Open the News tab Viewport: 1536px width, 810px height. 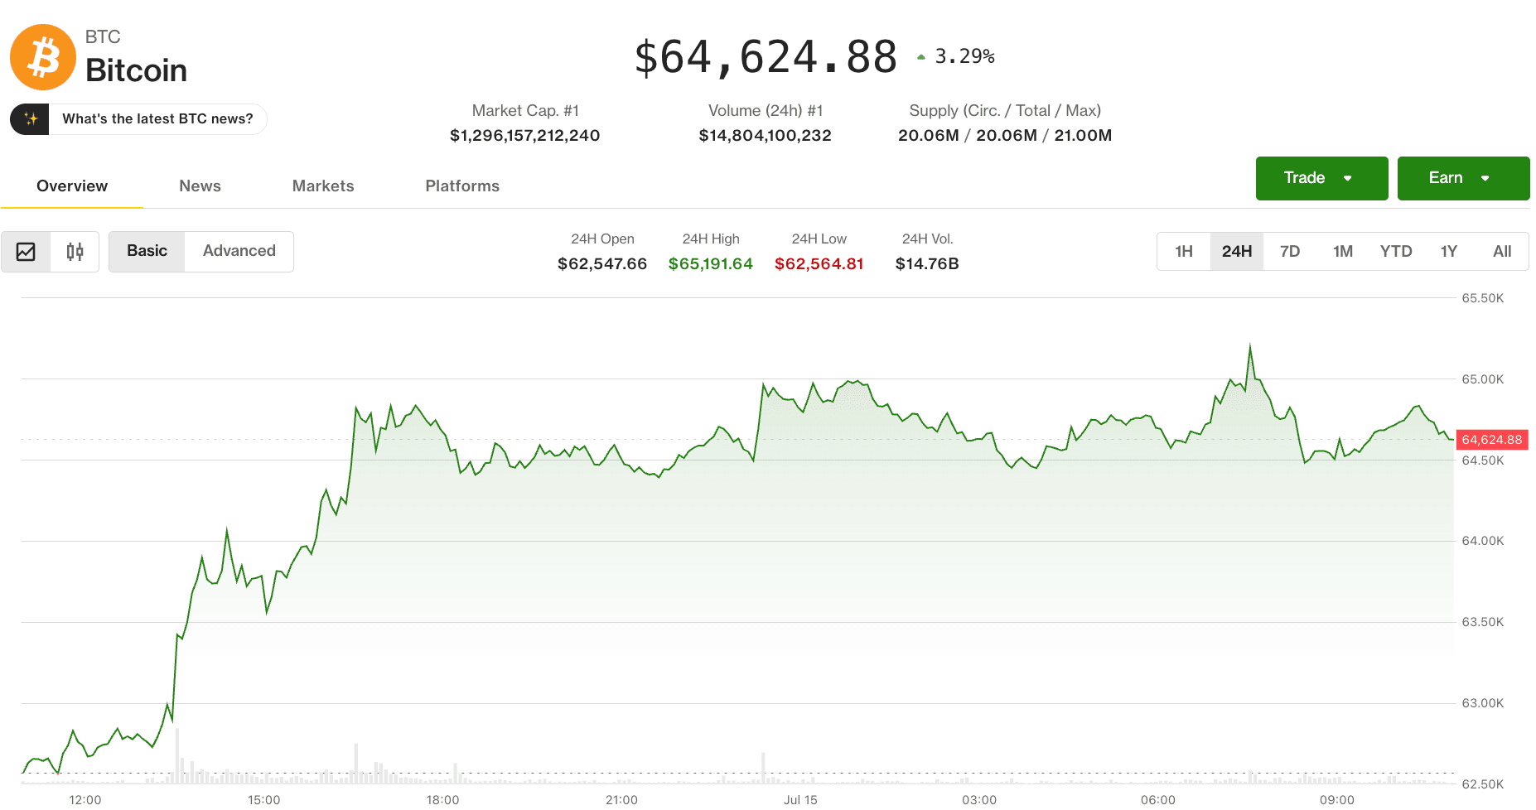200,186
